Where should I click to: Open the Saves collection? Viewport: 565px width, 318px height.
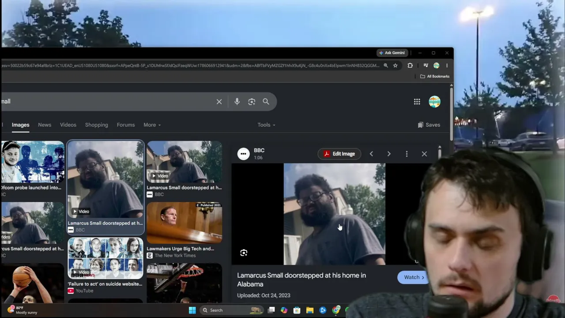tap(429, 125)
